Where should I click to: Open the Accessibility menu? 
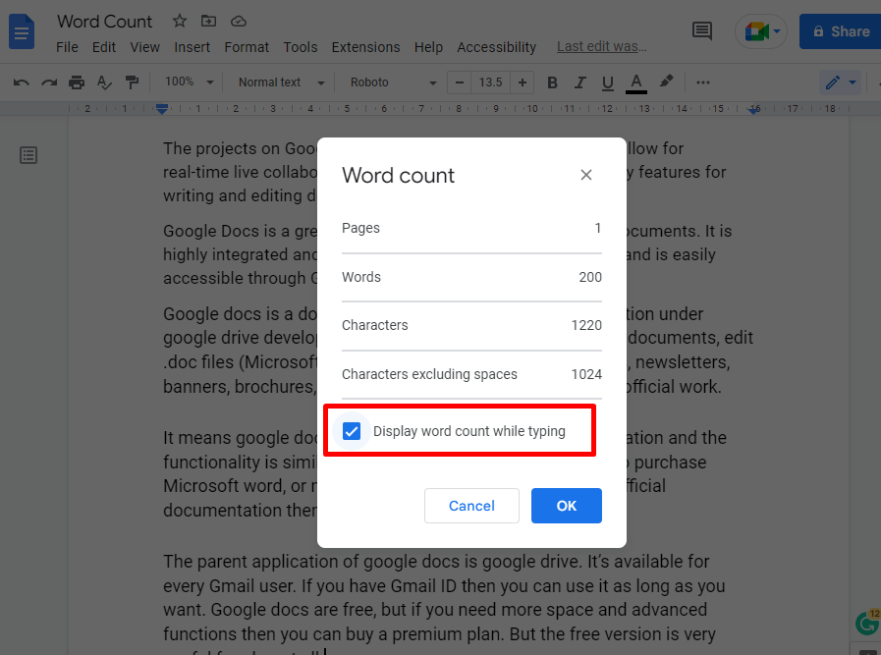497,47
